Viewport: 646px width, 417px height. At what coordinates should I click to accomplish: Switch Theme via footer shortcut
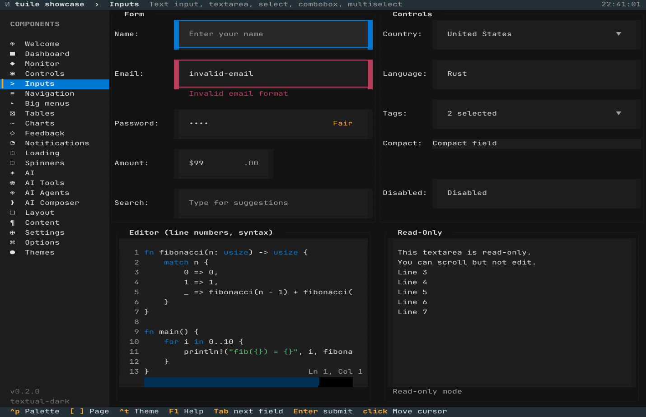pyautogui.click(x=139, y=411)
